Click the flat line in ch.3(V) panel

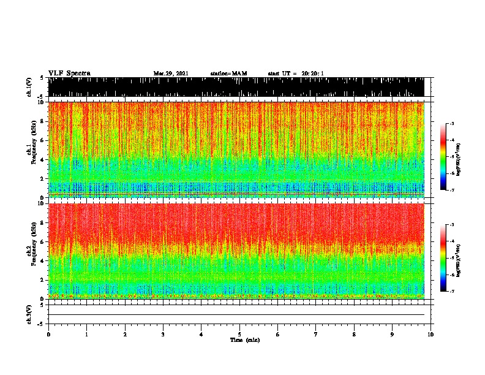click(x=236, y=315)
